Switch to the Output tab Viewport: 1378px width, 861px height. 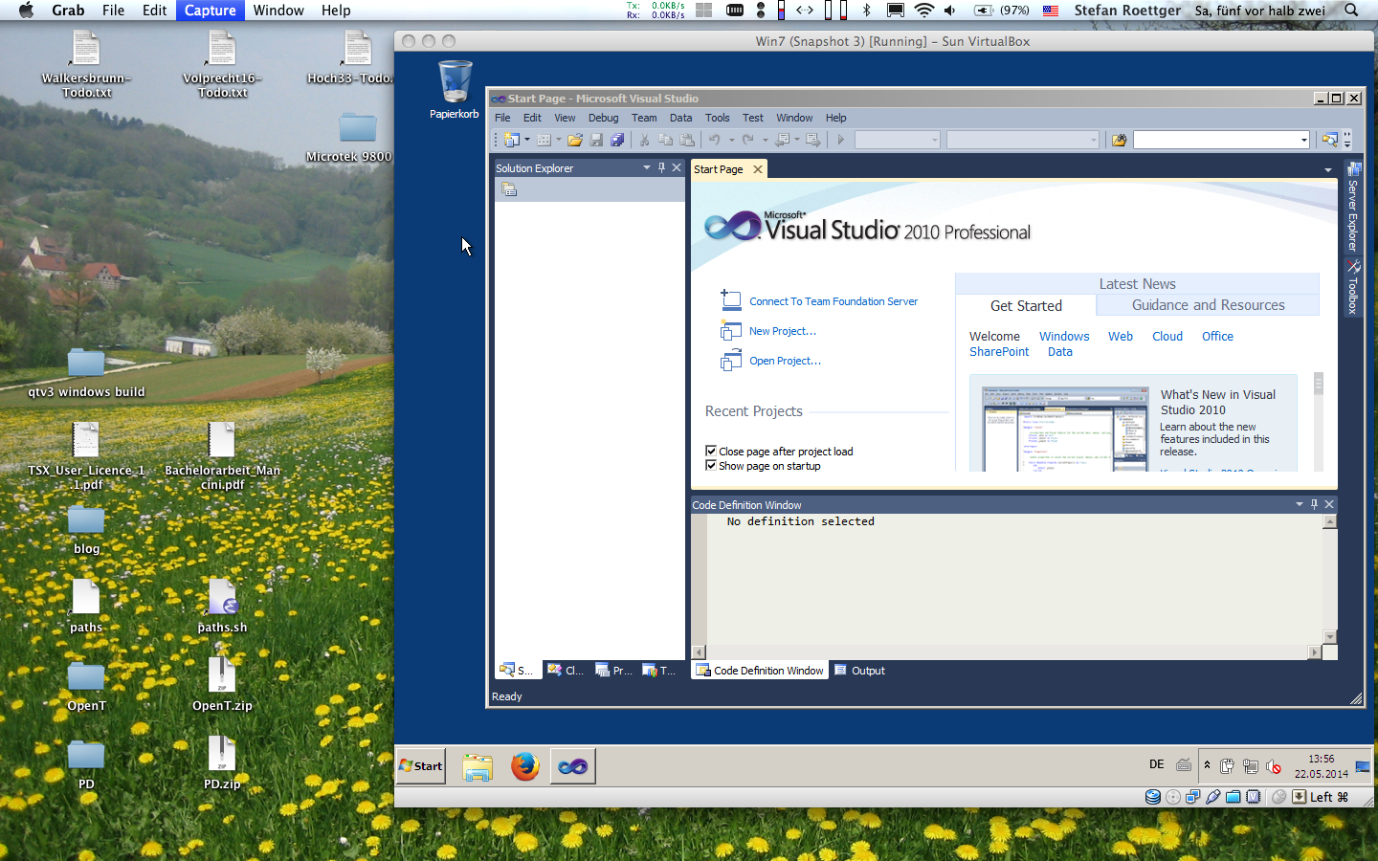point(860,671)
